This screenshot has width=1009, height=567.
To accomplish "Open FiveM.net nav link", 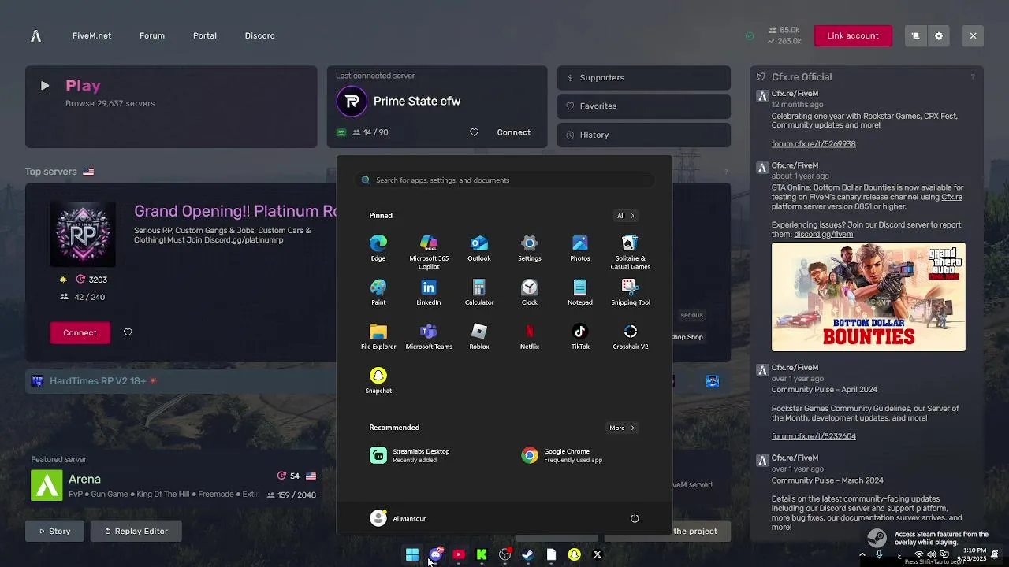I will tap(91, 35).
